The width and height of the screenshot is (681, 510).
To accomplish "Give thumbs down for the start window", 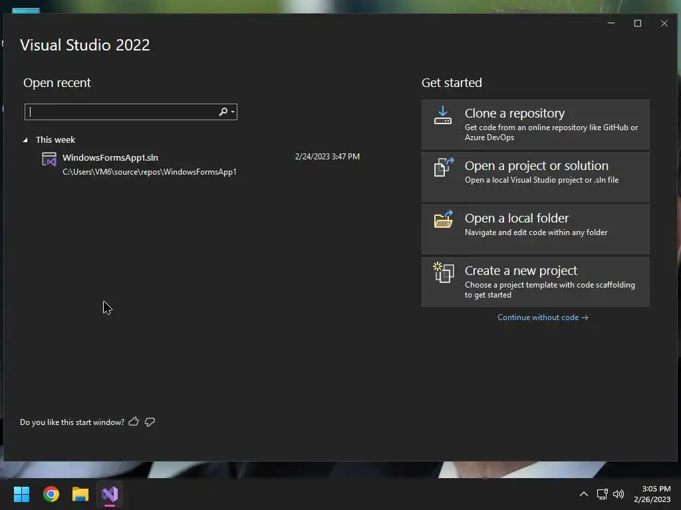I will 150,422.
